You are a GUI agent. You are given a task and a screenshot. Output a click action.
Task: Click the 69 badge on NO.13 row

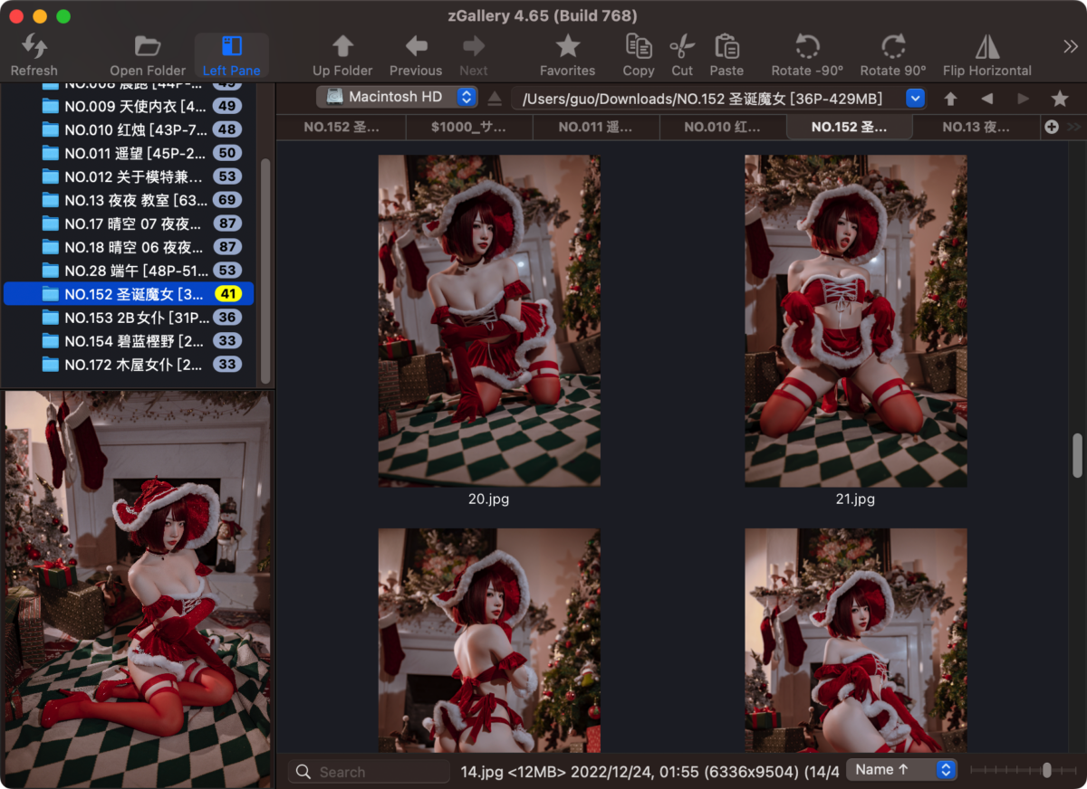click(x=227, y=200)
